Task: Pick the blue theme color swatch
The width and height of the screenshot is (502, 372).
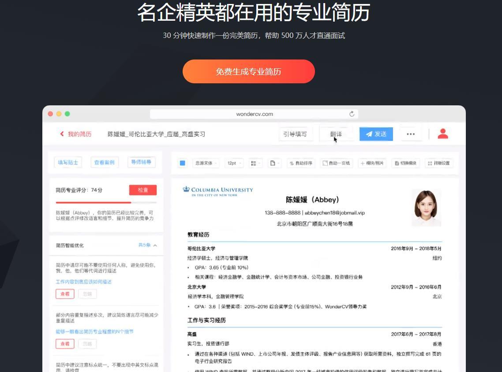Action: pos(183,163)
